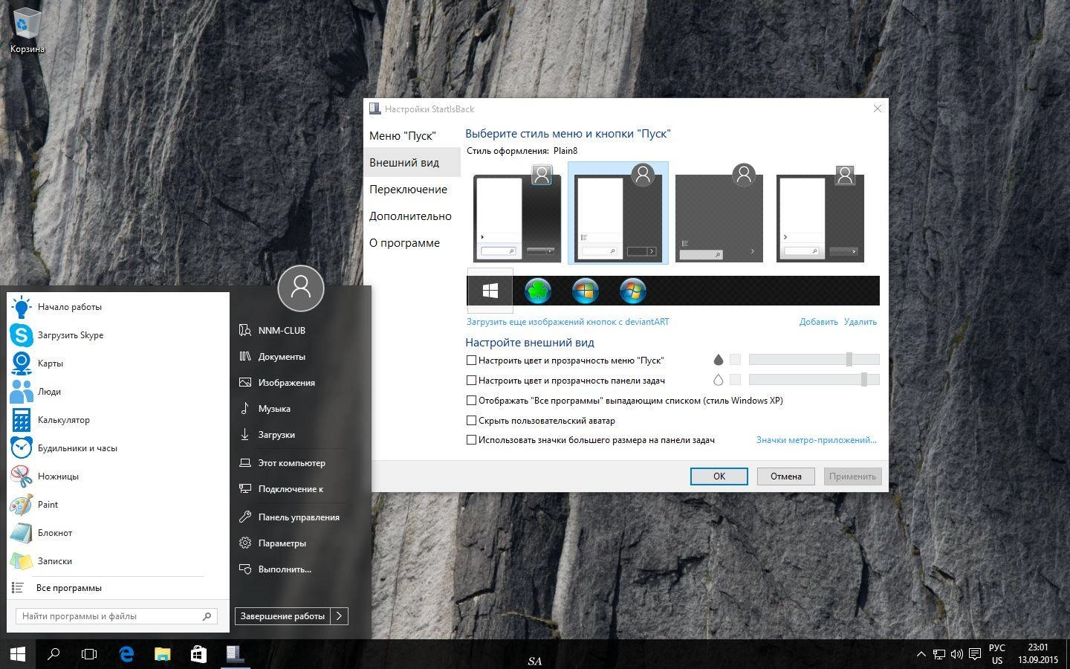Click the Удалить link
The height and width of the screenshot is (669, 1070).
[860, 322]
